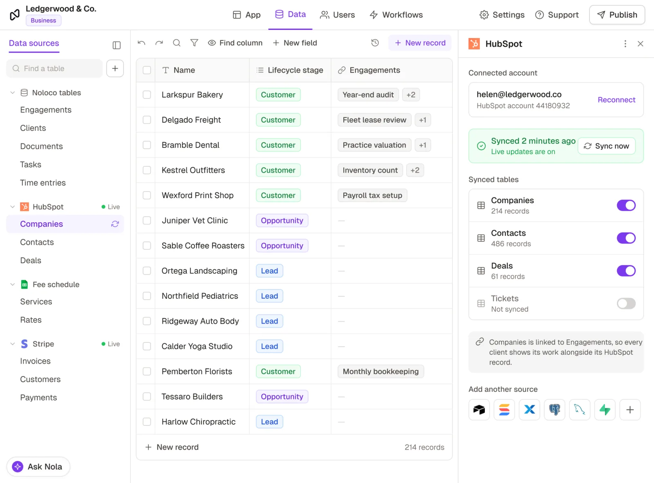Expand +2 engagements for Larkspur Bakery

click(x=411, y=95)
